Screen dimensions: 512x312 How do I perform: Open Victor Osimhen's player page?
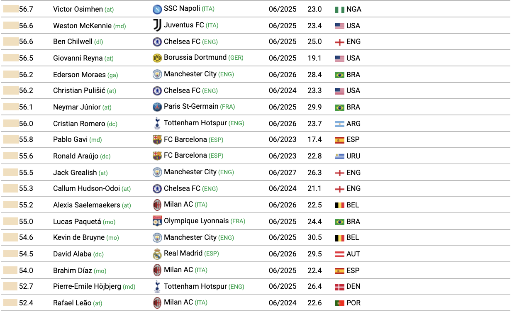78,9
